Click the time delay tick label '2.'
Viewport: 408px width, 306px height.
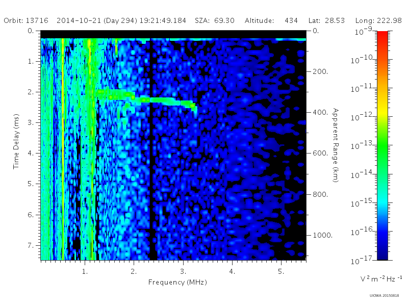tap(31, 92)
